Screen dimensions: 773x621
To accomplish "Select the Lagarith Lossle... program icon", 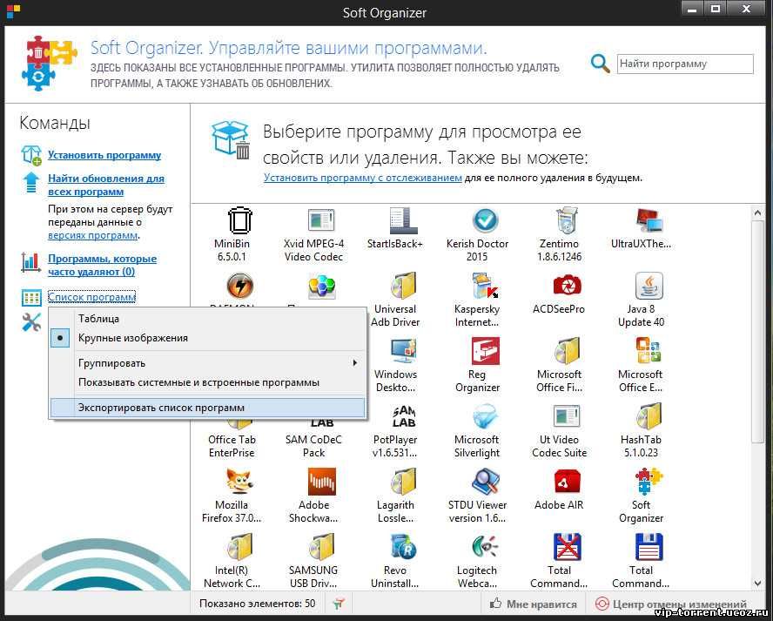I will coord(403,482).
